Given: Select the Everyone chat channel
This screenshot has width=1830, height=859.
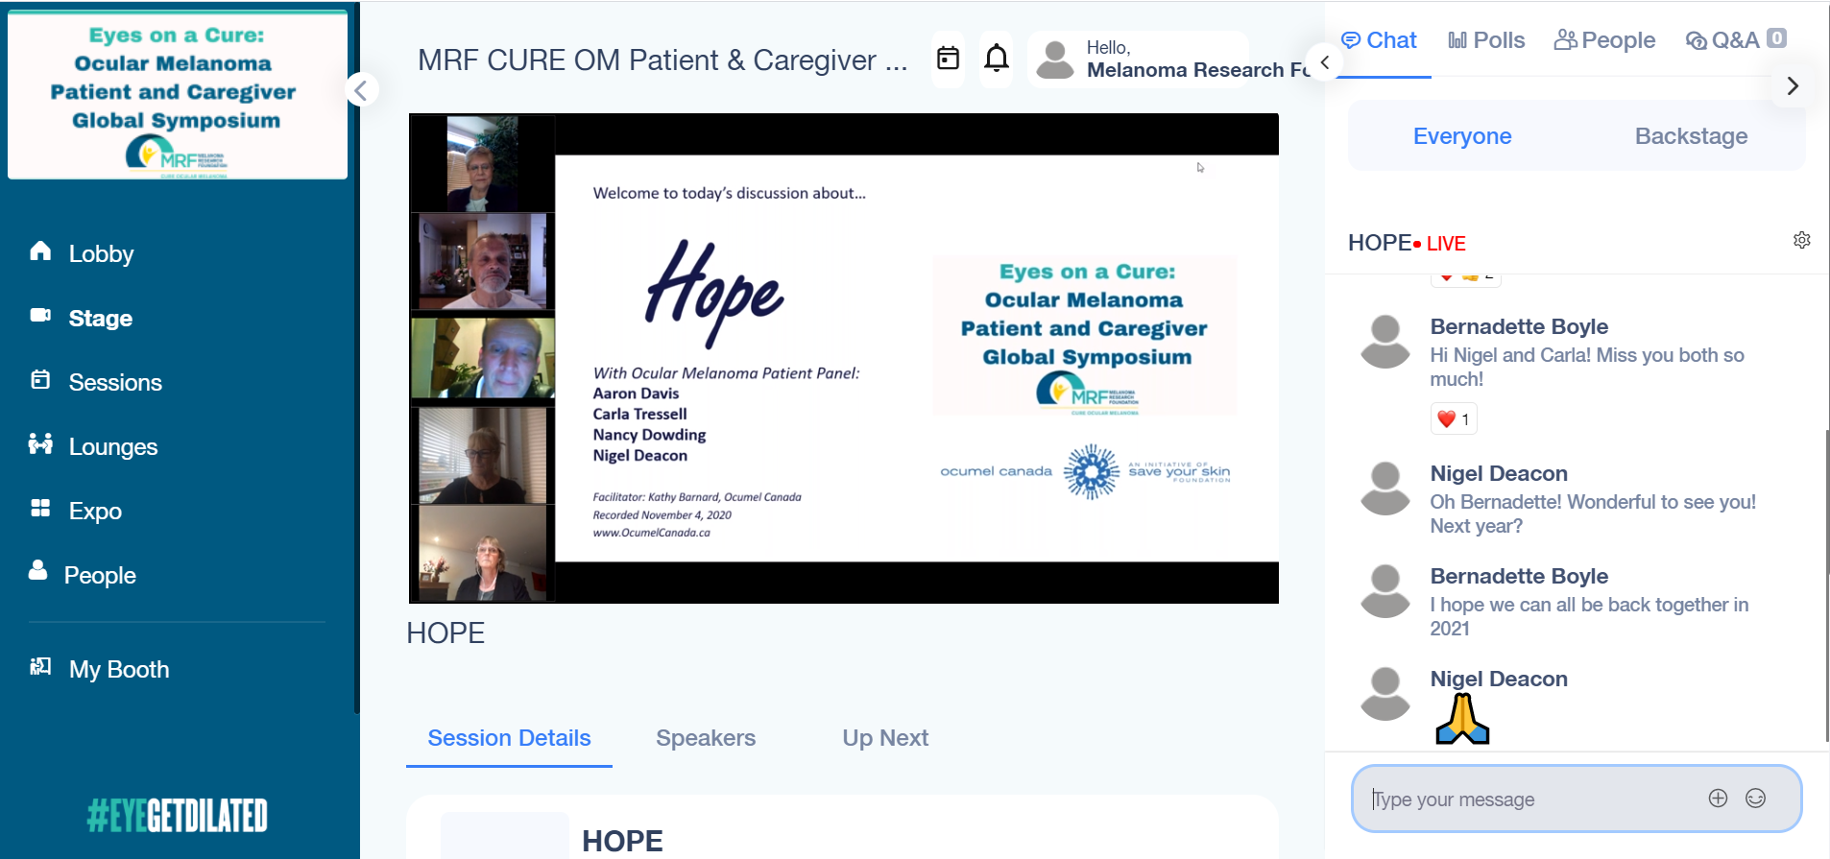Looking at the screenshot, I should (x=1462, y=136).
